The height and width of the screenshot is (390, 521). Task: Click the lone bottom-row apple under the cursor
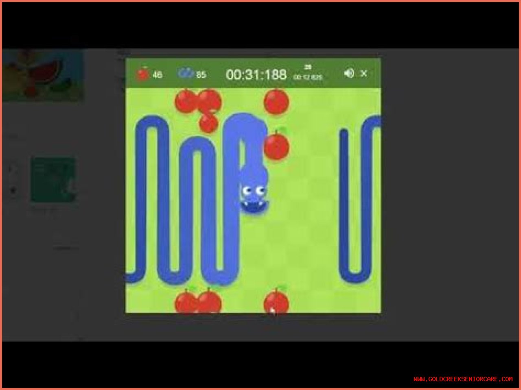[276, 302]
